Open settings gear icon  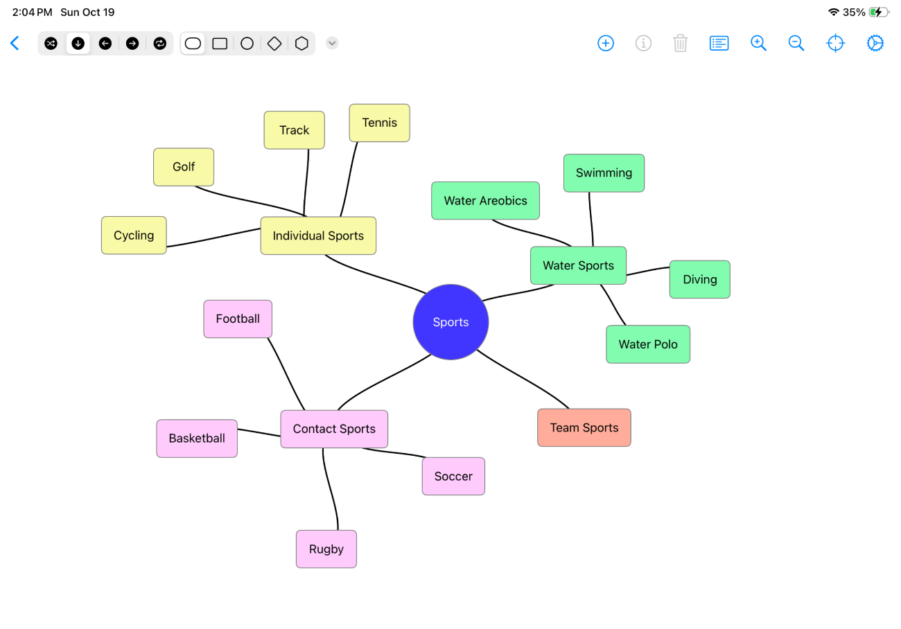click(x=875, y=43)
